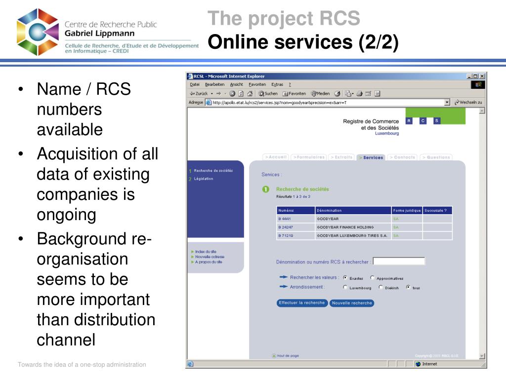Open the Nouvelle adresse link
506x379 pixels.
pos(210,257)
